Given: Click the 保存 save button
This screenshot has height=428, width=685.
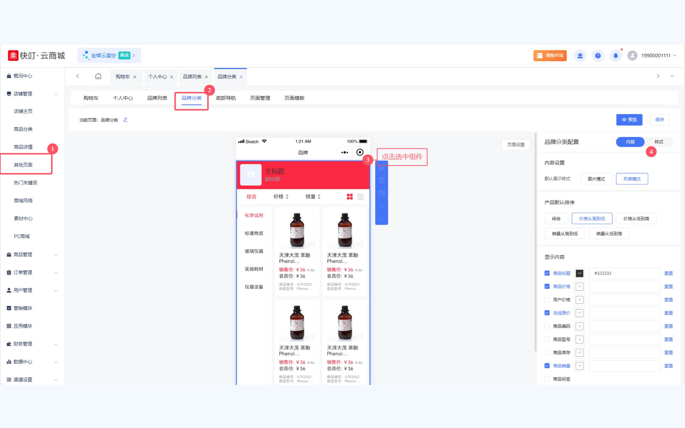Looking at the screenshot, I should coord(660,120).
